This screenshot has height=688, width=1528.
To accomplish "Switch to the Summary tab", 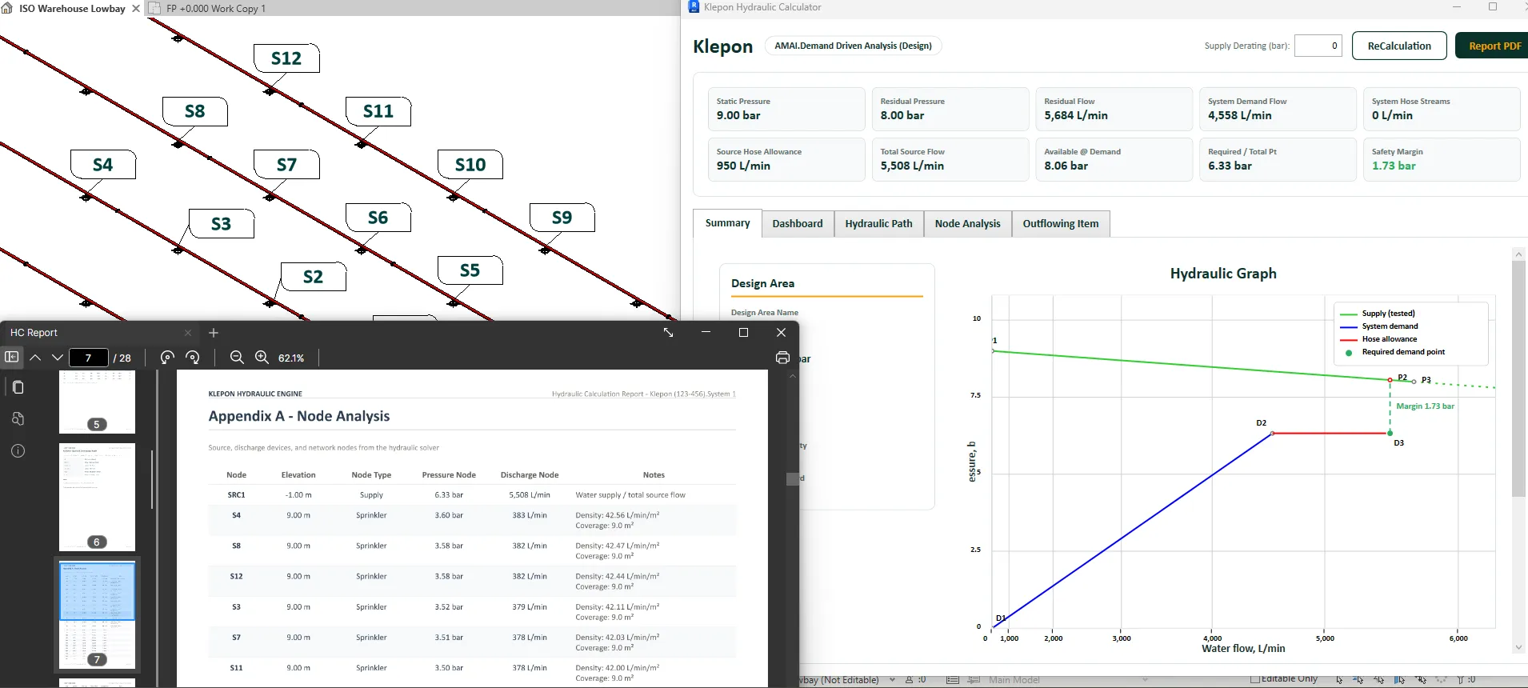I will (727, 223).
